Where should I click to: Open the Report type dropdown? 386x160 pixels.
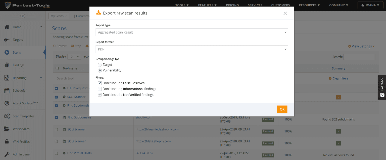(192, 32)
